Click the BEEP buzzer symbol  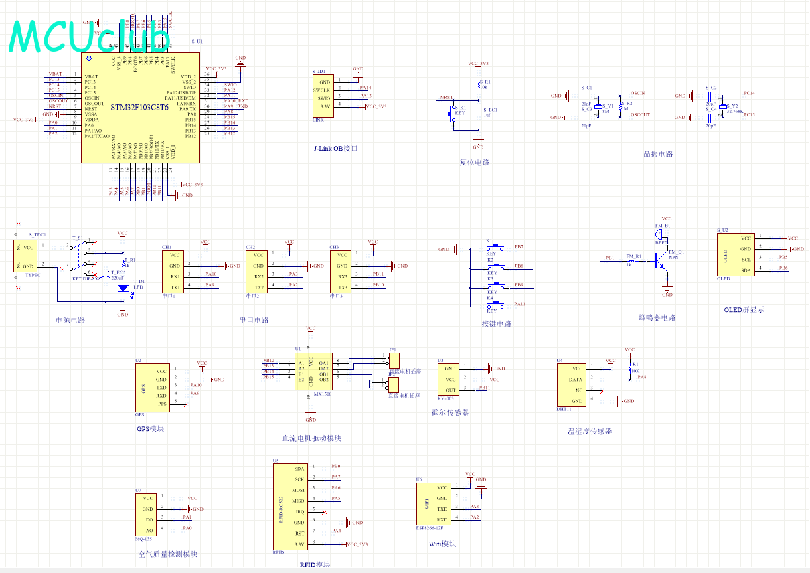click(x=659, y=232)
